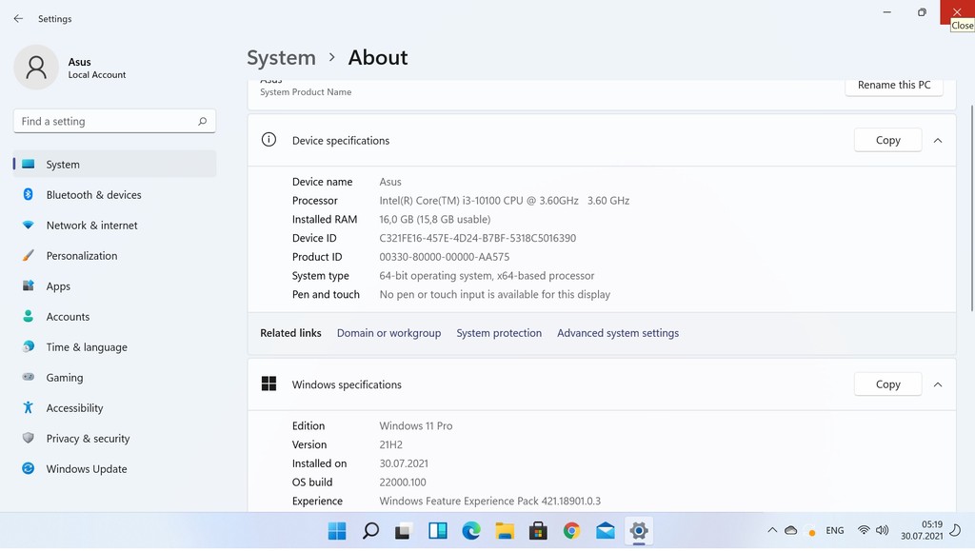Click the moon notification icon in tray
This screenshot has width=975, height=551.
[x=956, y=530]
